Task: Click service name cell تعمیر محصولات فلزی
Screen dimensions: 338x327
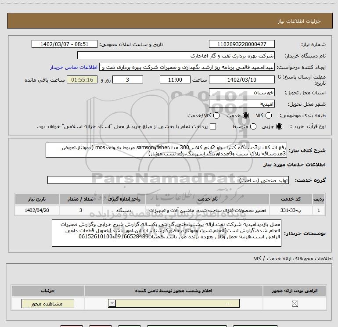Action: (208, 210)
